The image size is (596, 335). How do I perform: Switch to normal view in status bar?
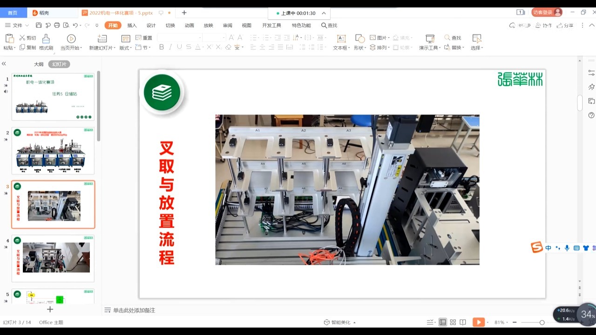click(442, 322)
